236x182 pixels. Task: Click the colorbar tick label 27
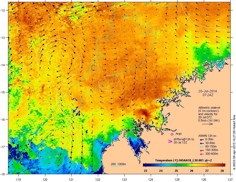click(207, 171)
